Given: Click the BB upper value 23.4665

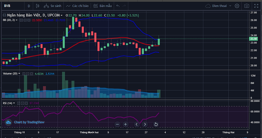Looking at the screenshot, I should pyautogui.click(x=49, y=20).
